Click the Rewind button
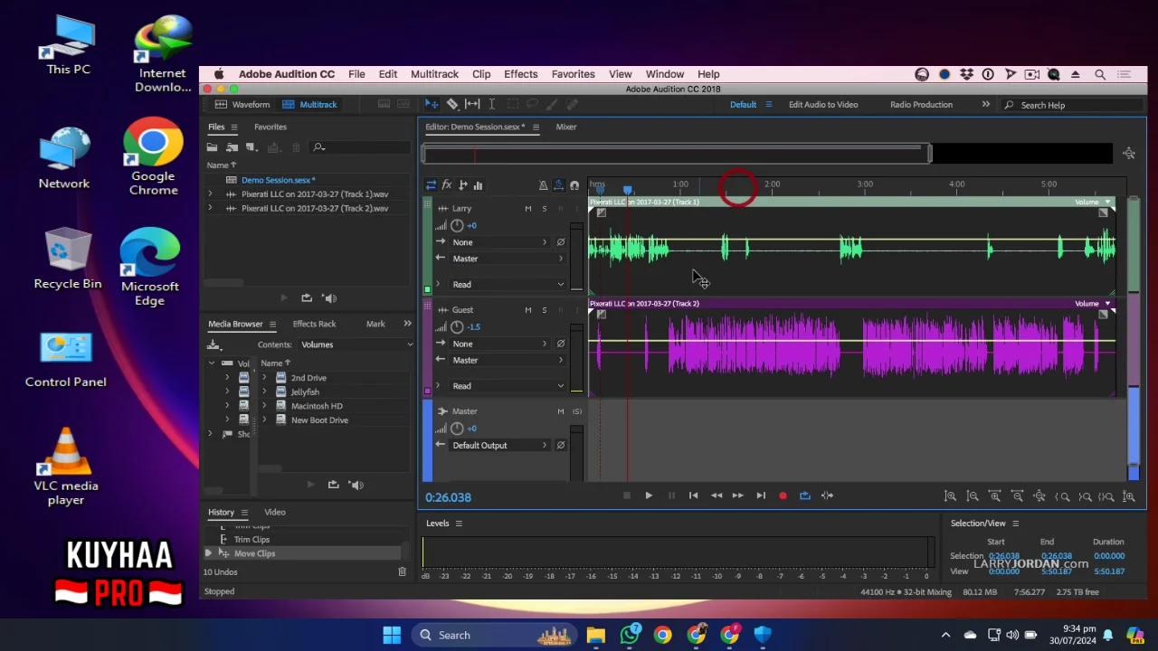The width and height of the screenshot is (1158, 651). pyautogui.click(x=716, y=495)
